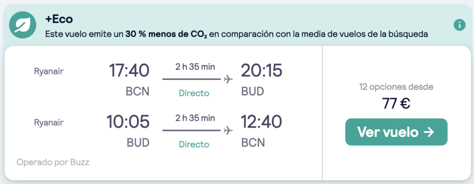Select the +Eco heading
This screenshot has height=184, width=474.
59,19
